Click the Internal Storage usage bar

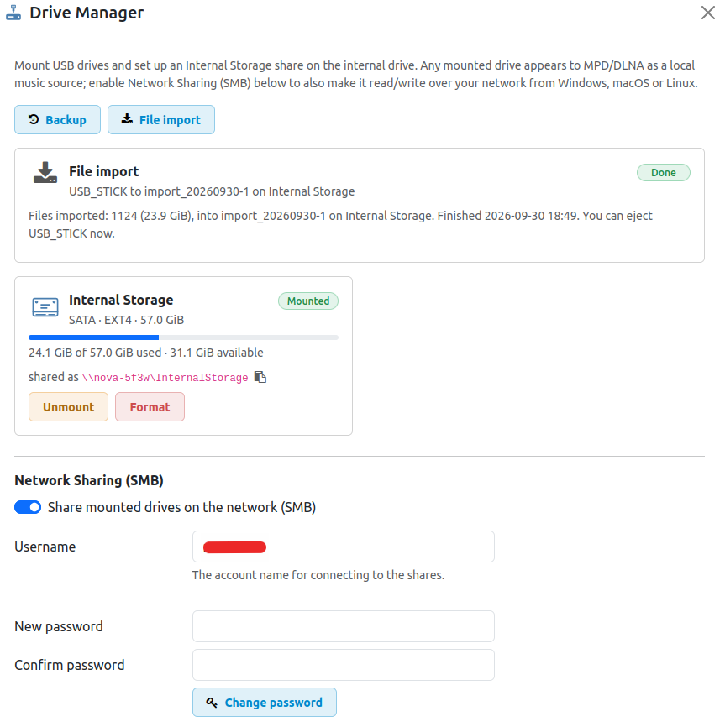click(x=183, y=337)
